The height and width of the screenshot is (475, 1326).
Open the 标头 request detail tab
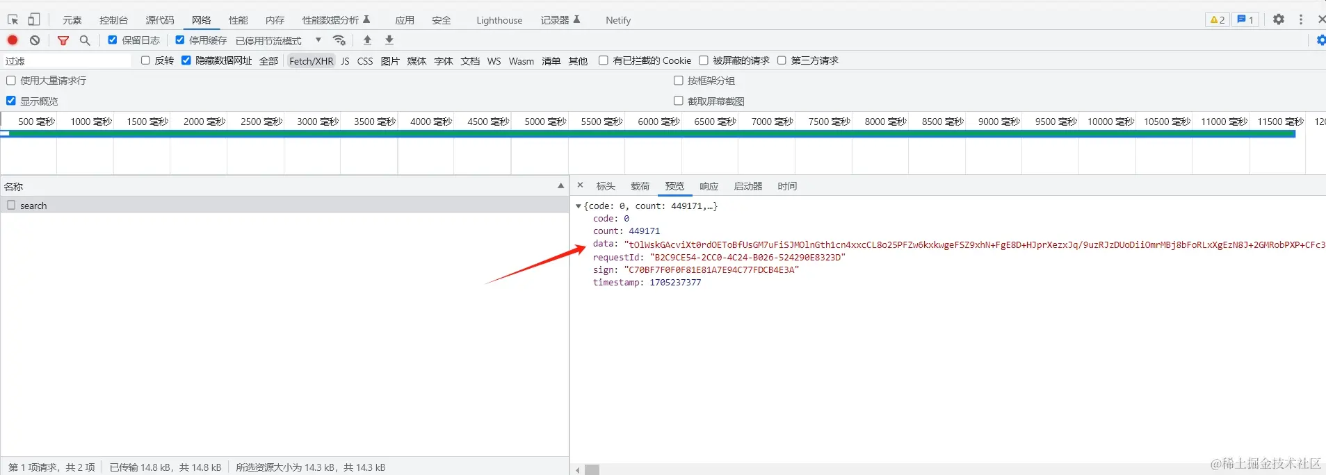(x=606, y=186)
